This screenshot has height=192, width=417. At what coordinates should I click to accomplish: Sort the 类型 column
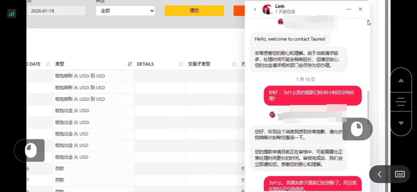(130, 64)
